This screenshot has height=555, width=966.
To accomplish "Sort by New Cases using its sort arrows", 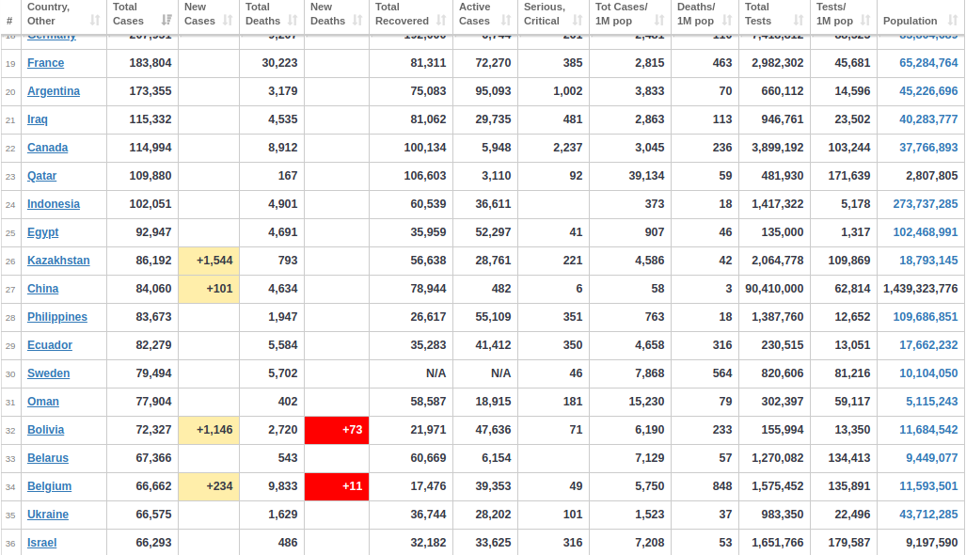I will point(228,21).
